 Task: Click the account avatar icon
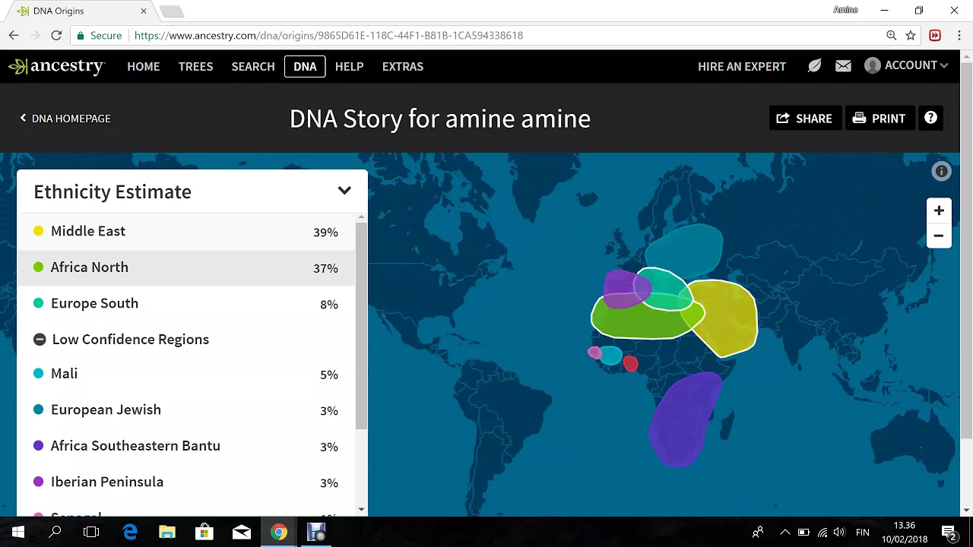[873, 65]
